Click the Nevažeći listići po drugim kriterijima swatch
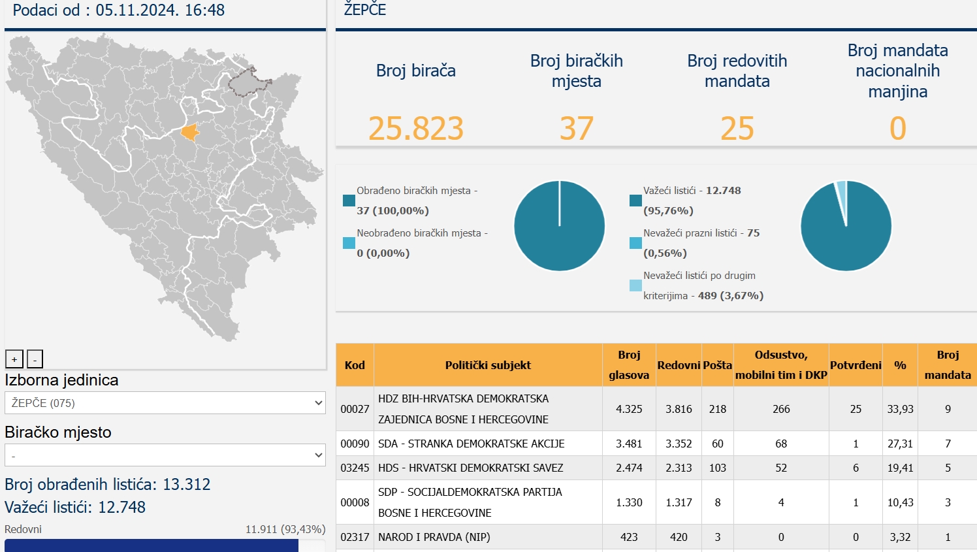The height and width of the screenshot is (552, 977). pos(635,285)
